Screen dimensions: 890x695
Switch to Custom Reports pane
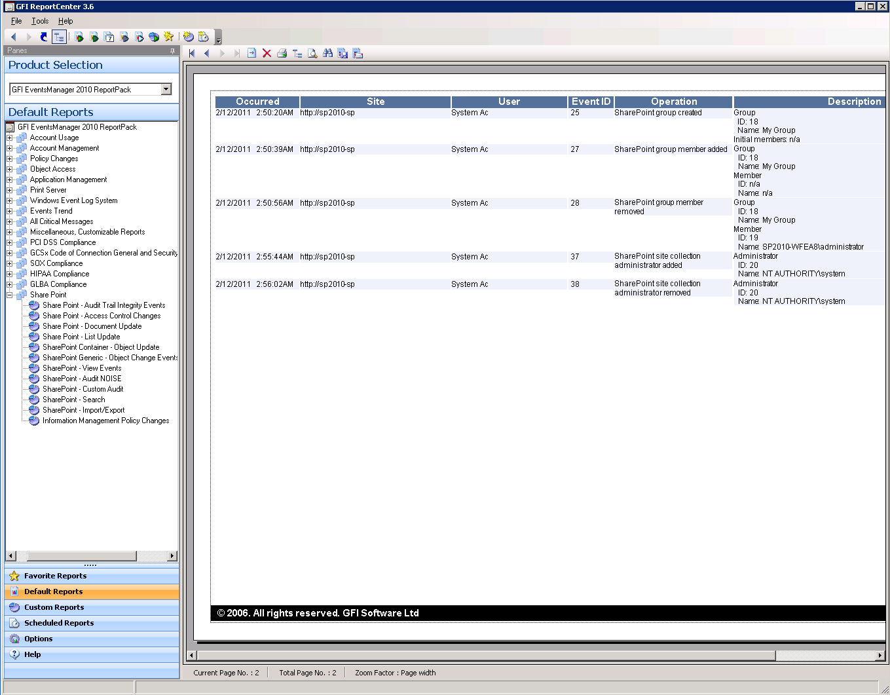(x=92, y=607)
